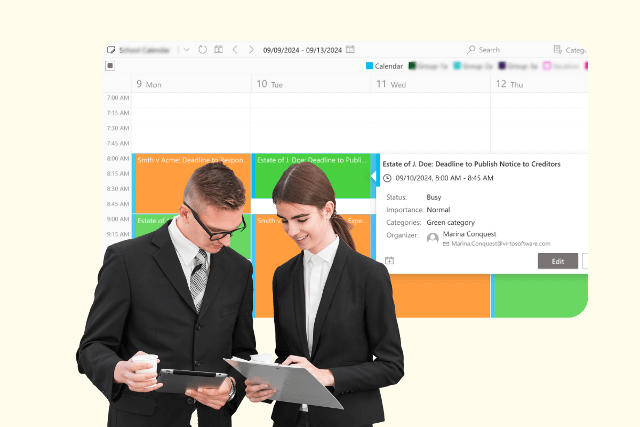Go to previous week with left chevron
The height and width of the screenshot is (427, 640).
235,50
